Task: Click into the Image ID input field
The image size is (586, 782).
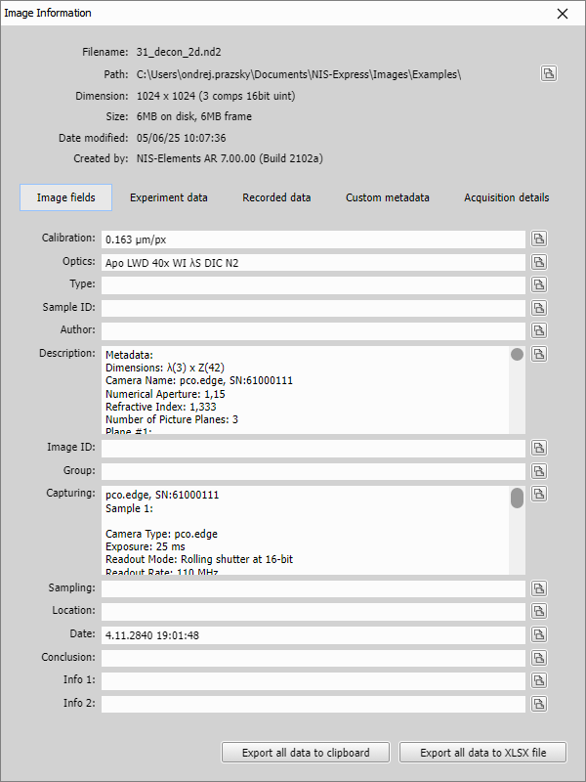Action: pos(313,448)
